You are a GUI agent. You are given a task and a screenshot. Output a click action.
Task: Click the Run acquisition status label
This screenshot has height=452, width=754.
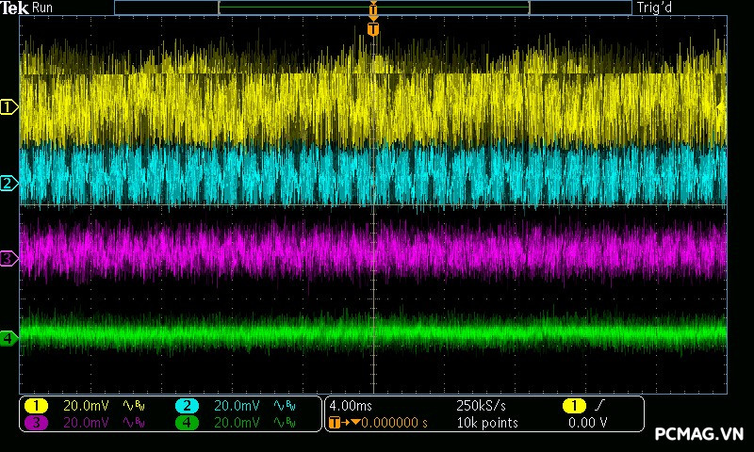pyautogui.click(x=43, y=8)
